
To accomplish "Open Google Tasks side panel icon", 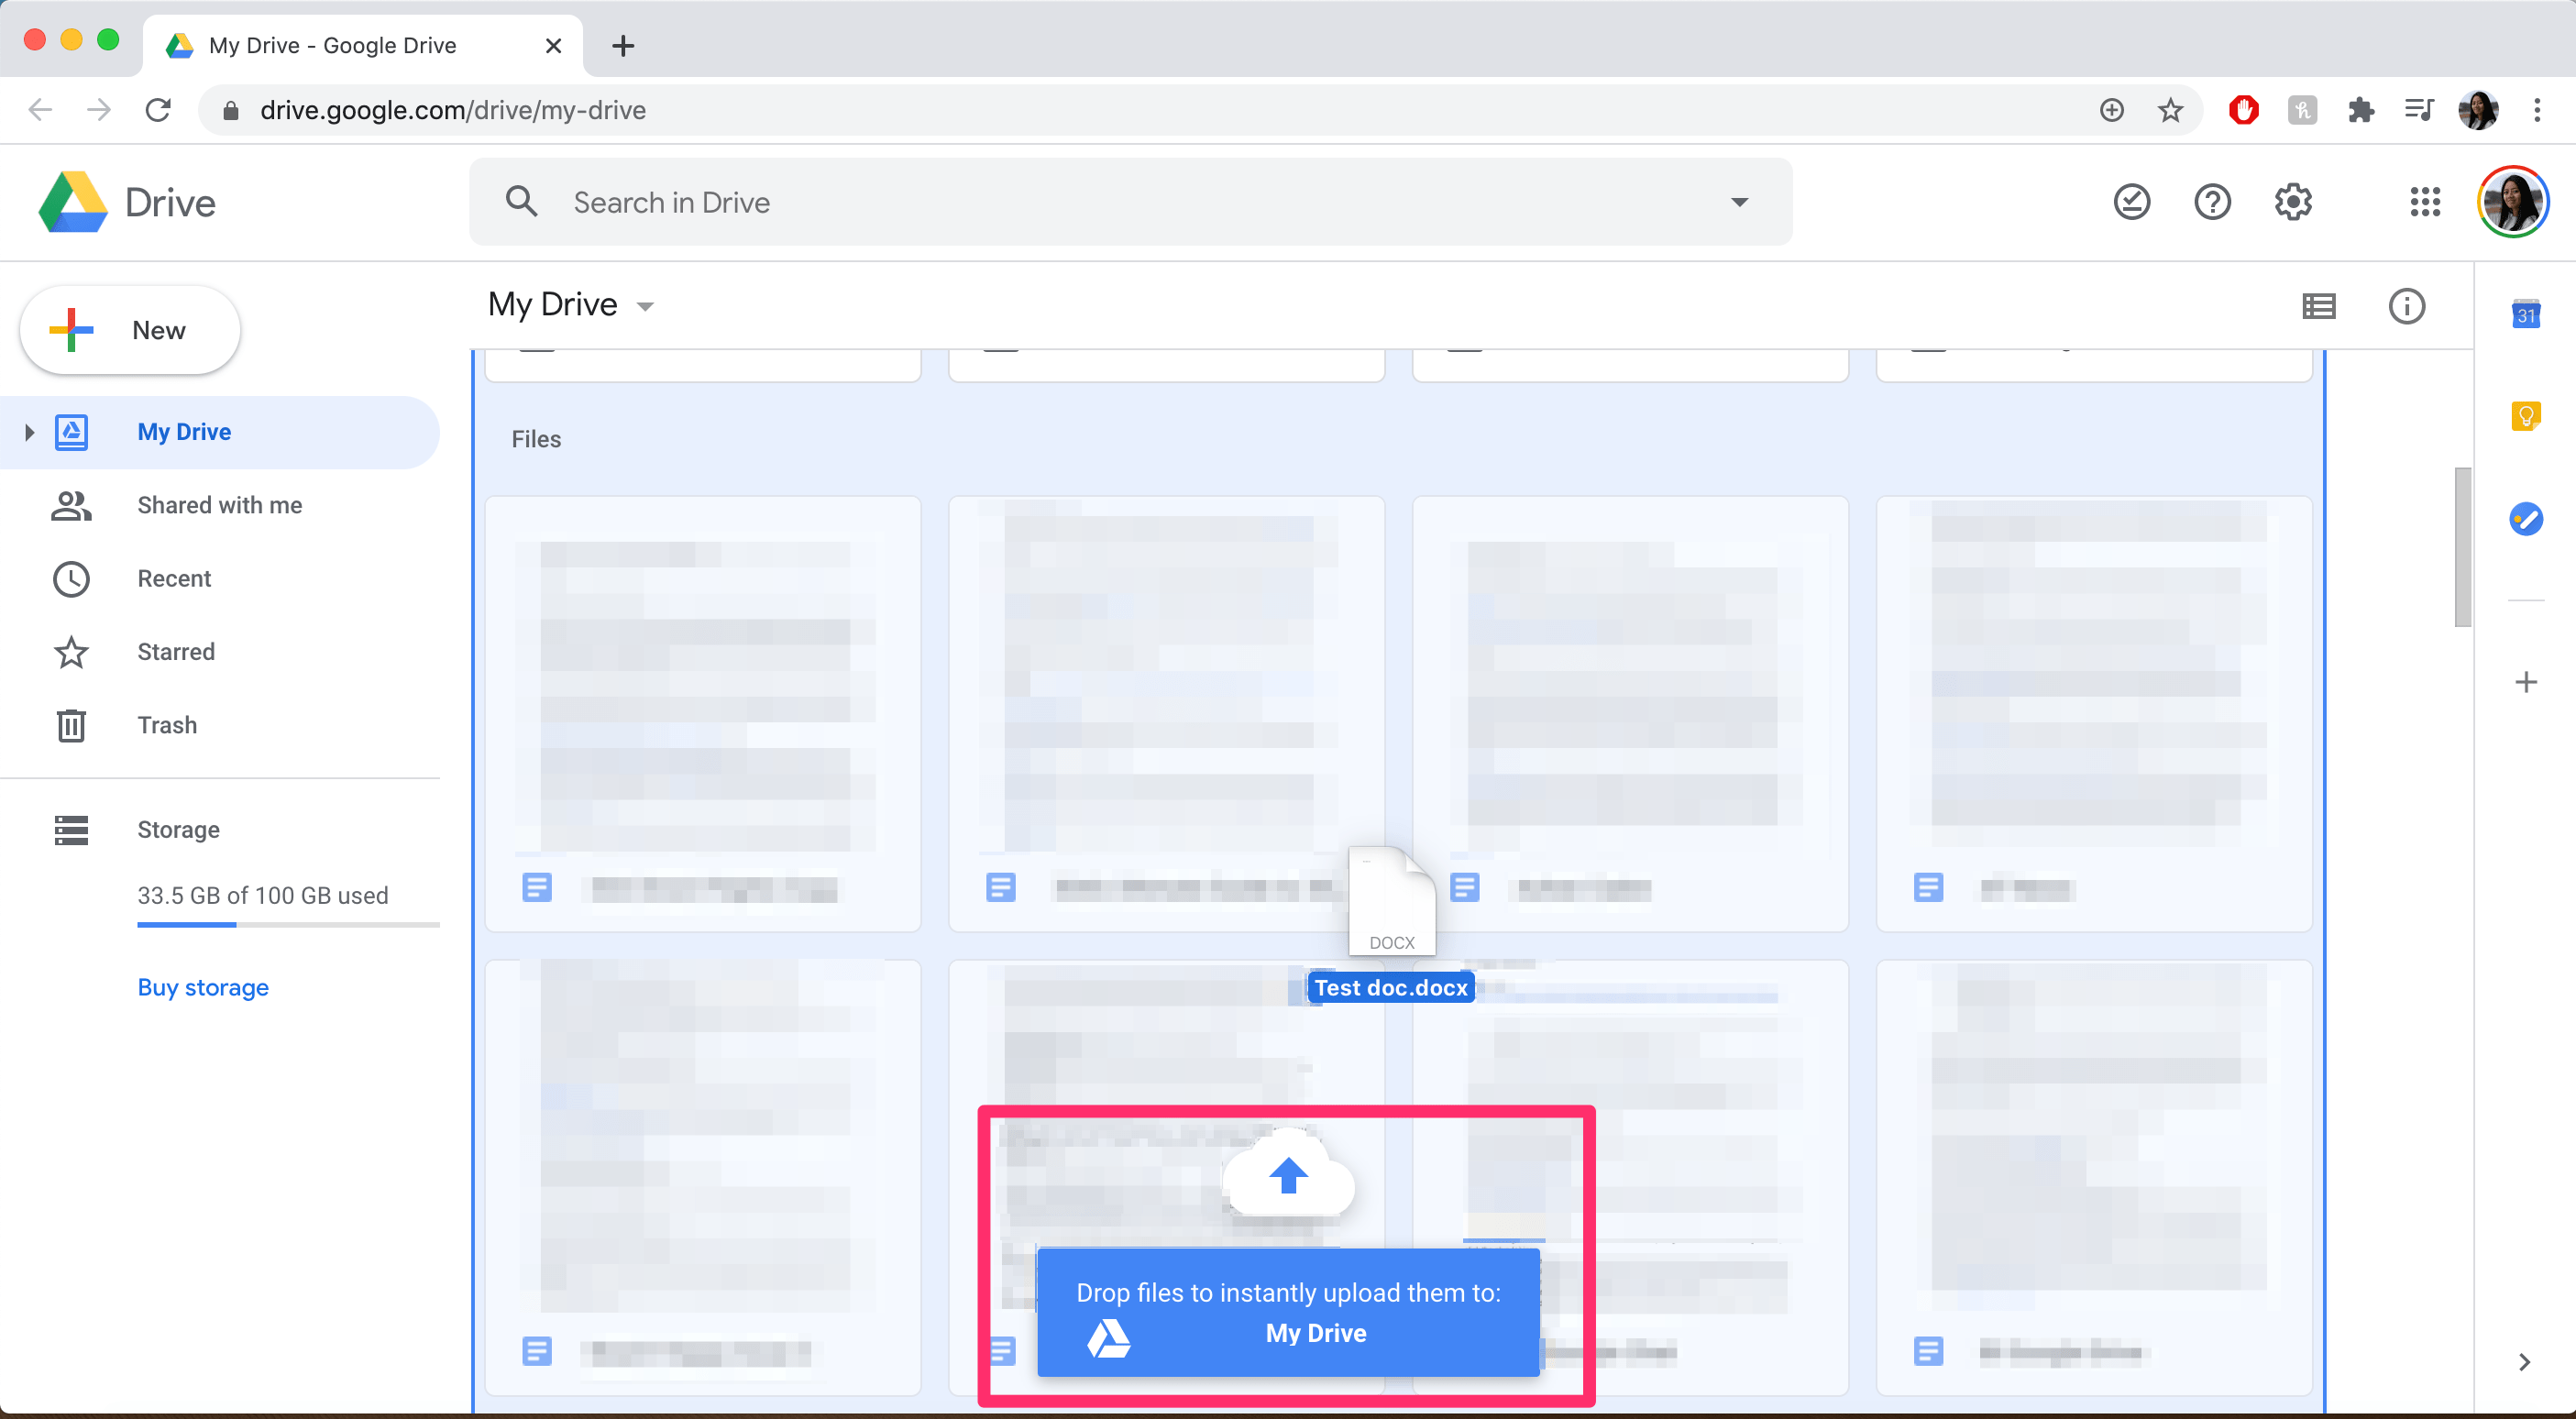I will tap(2525, 518).
